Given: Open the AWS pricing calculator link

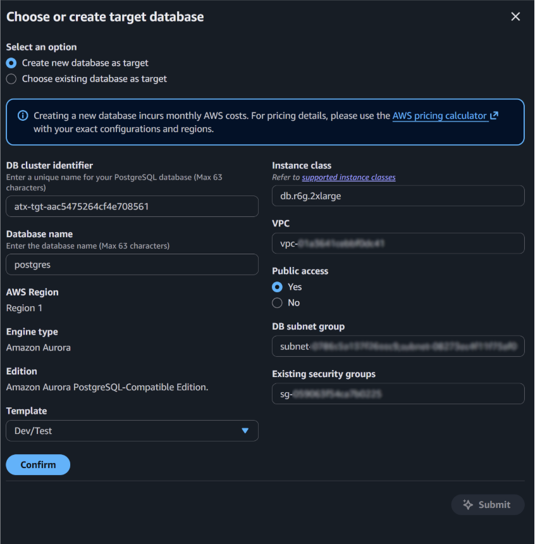Looking at the screenshot, I should 439,115.
